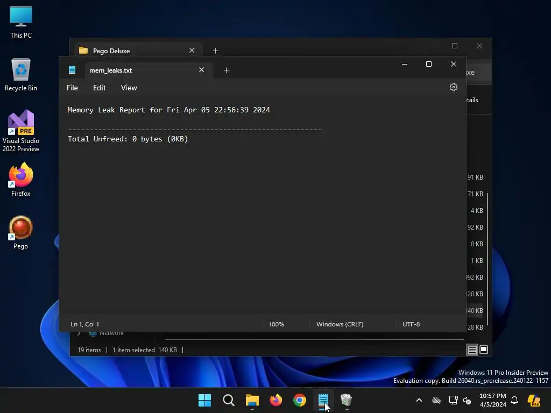This screenshot has width=551, height=413.
Task: Open Firefox desktop shortcut
Action: point(21,180)
